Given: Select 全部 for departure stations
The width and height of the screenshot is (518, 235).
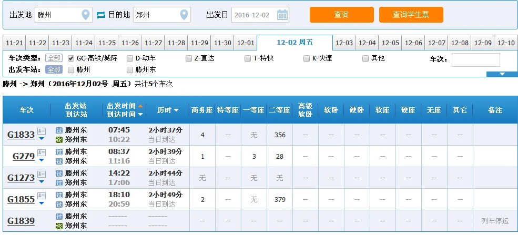Looking at the screenshot, I should coord(54,69).
